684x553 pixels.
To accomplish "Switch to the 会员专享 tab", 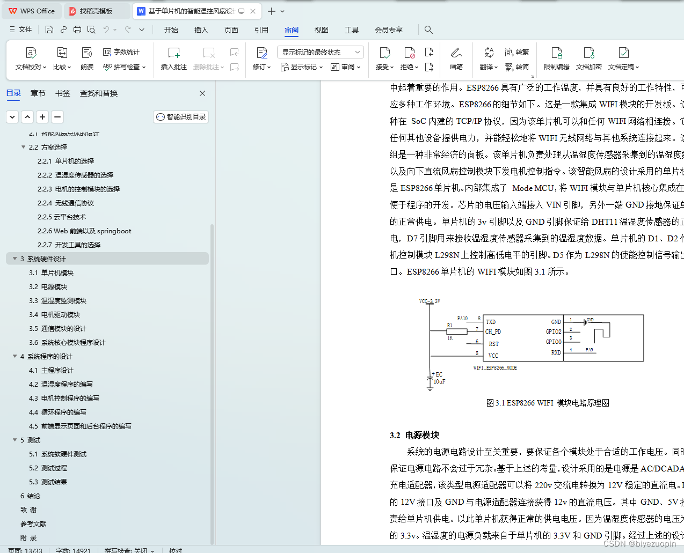I will pyautogui.click(x=389, y=30).
